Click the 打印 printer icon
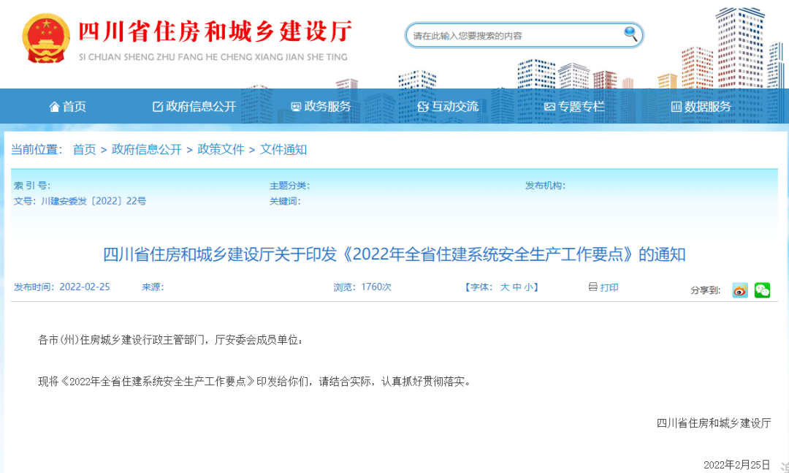789x473 pixels. click(x=592, y=287)
